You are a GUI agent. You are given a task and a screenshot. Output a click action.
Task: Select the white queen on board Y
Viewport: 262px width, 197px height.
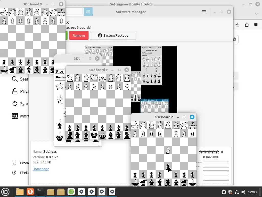tap(102, 78)
